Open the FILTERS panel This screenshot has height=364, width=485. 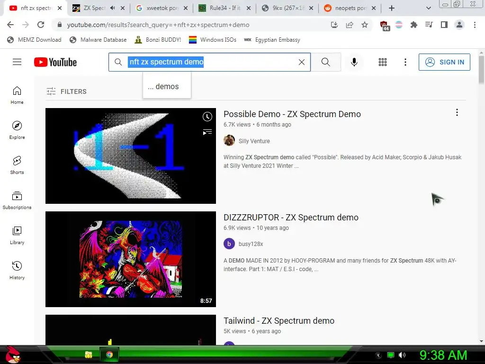[66, 91]
